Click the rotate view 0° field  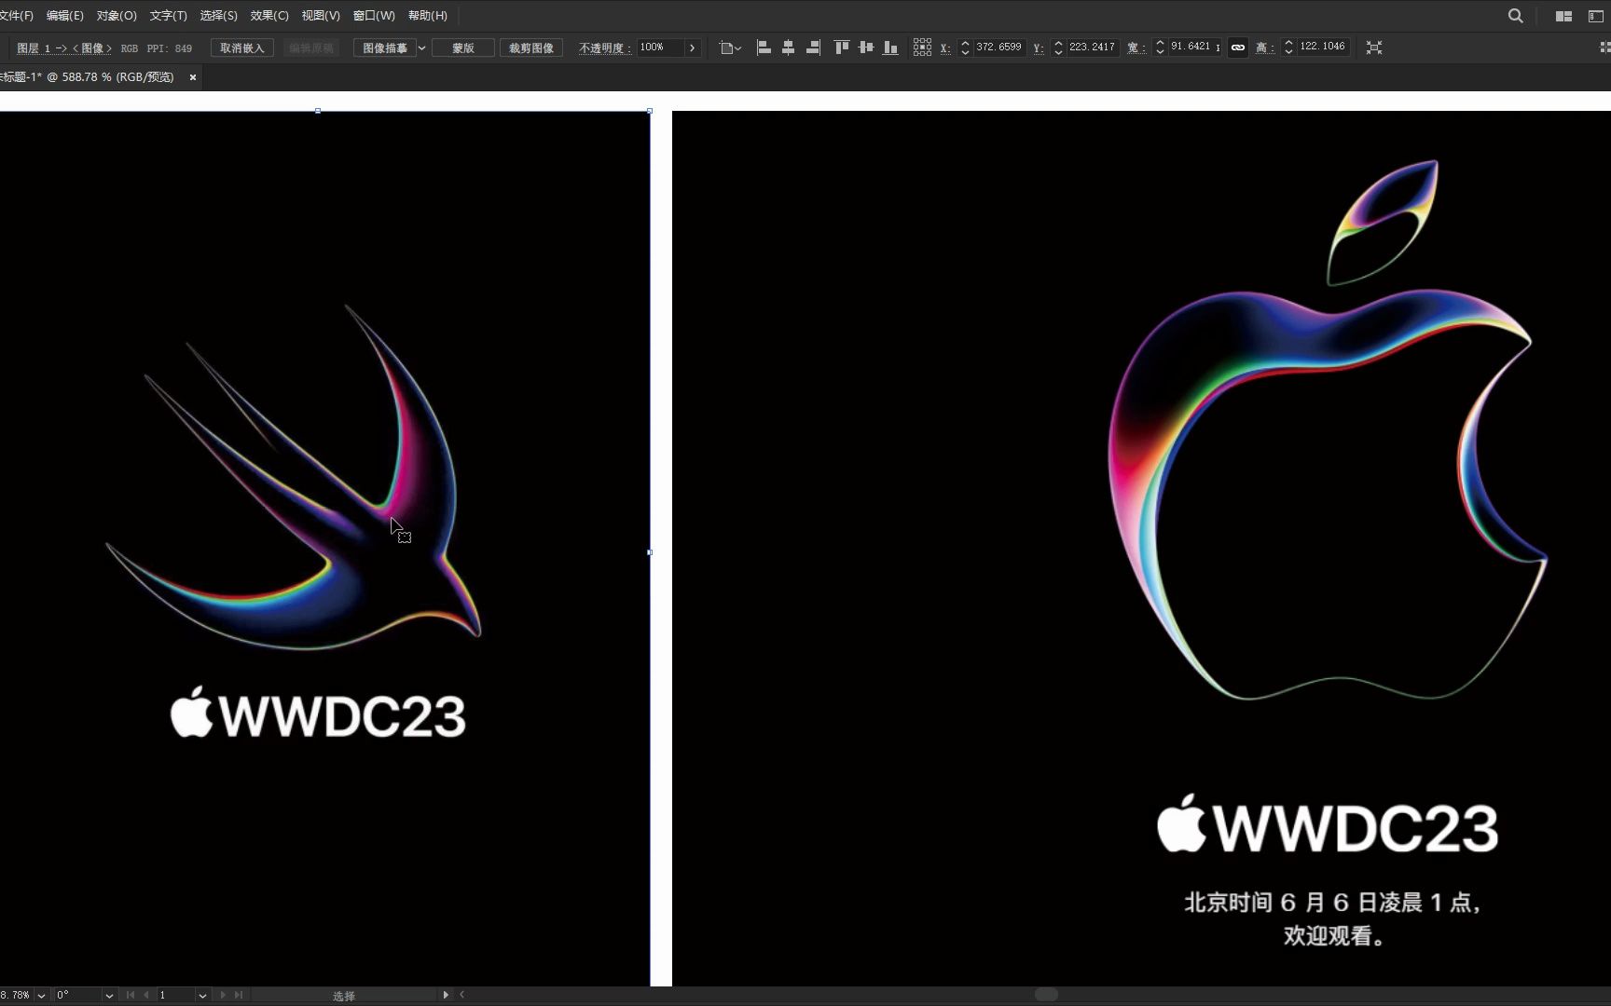click(78, 995)
